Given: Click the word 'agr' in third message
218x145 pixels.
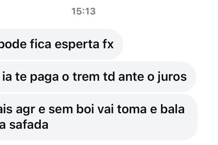Looking at the screenshot, I should pyautogui.click(x=25, y=110).
